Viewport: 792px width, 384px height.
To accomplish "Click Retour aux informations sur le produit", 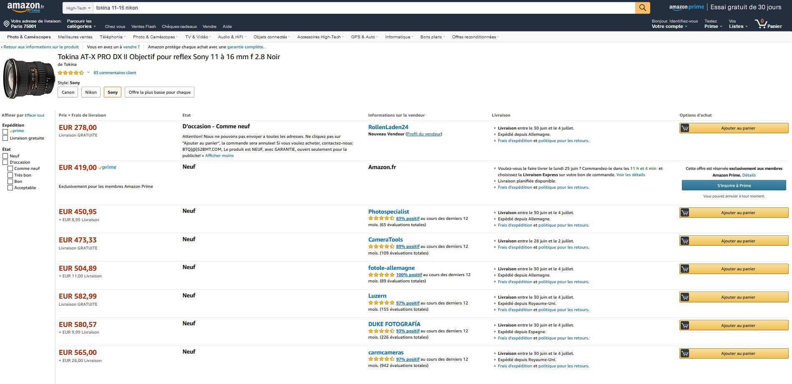I will pos(41,47).
